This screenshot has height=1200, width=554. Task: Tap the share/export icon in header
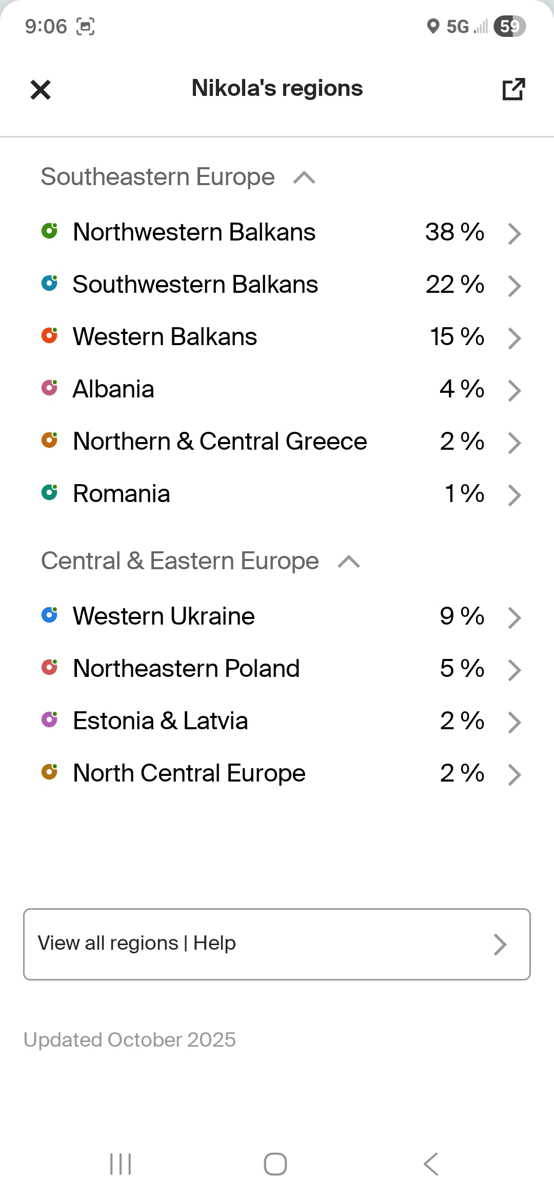[x=513, y=89]
